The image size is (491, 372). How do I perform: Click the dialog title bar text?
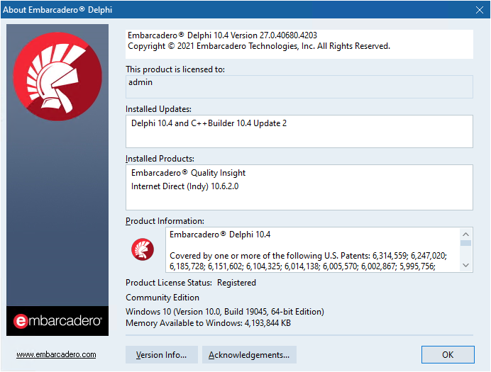click(x=57, y=10)
